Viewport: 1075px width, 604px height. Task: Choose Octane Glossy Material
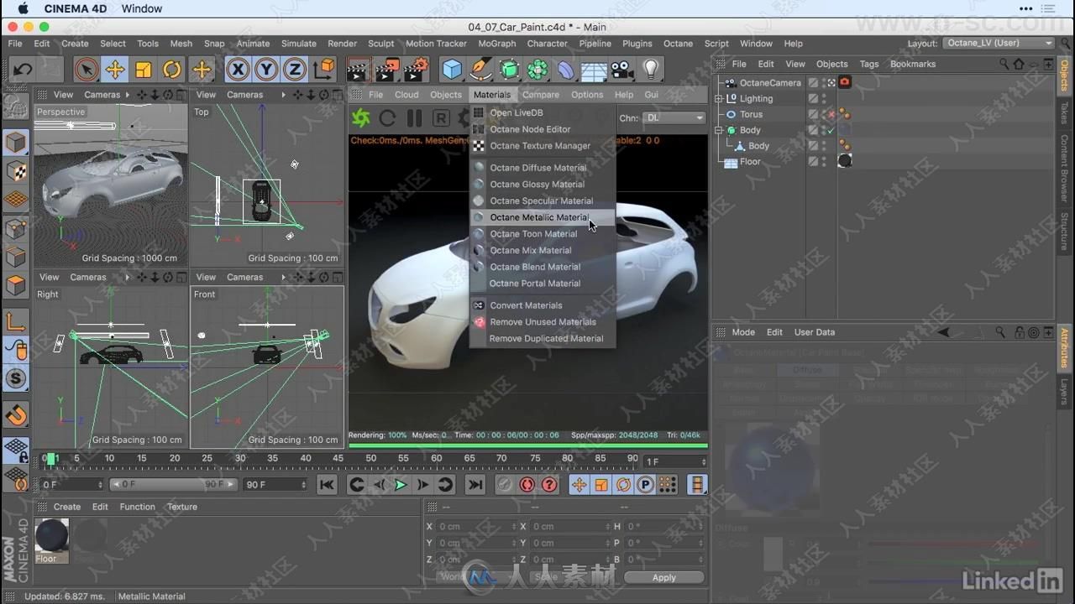pos(543,185)
